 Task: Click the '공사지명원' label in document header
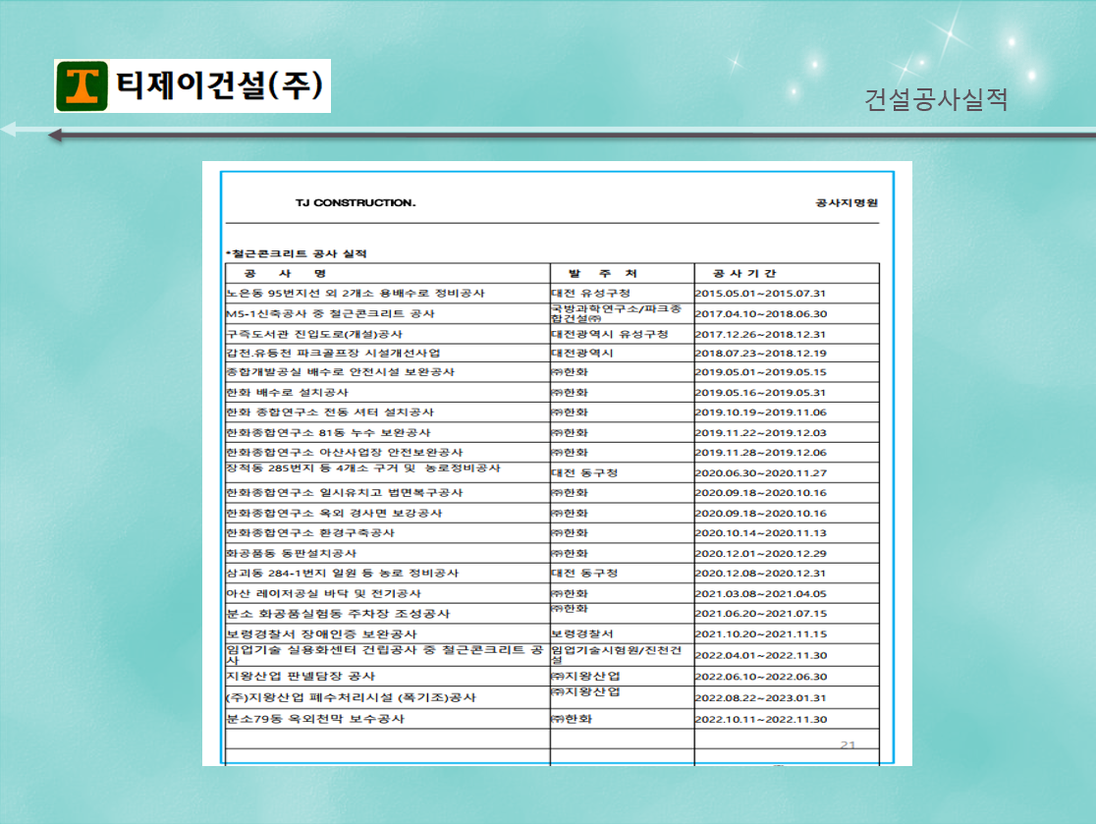click(x=847, y=202)
